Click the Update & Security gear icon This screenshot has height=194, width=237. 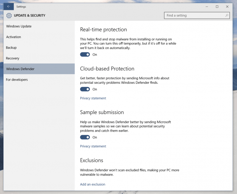9,15
